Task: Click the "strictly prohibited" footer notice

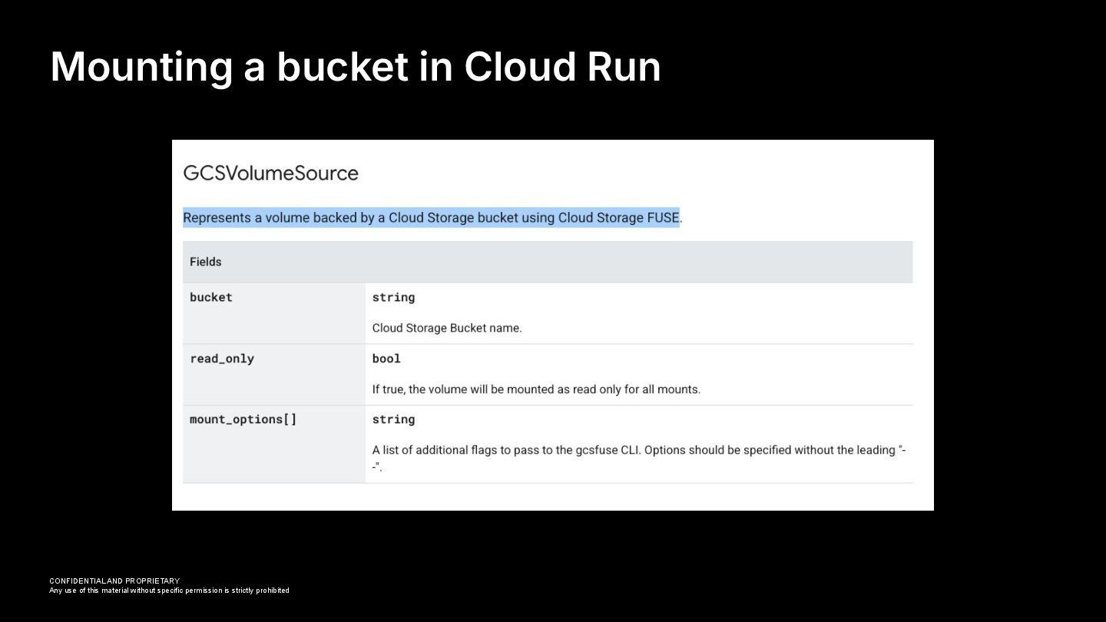Action: click(x=170, y=591)
